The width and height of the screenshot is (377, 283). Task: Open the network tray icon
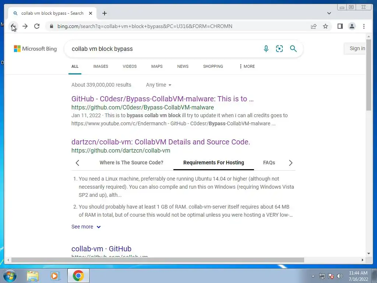pyautogui.click(x=322, y=276)
